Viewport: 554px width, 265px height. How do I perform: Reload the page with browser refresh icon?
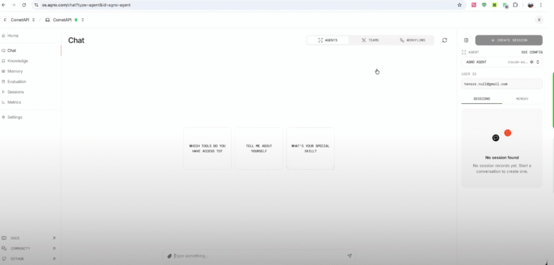(x=24, y=5)
